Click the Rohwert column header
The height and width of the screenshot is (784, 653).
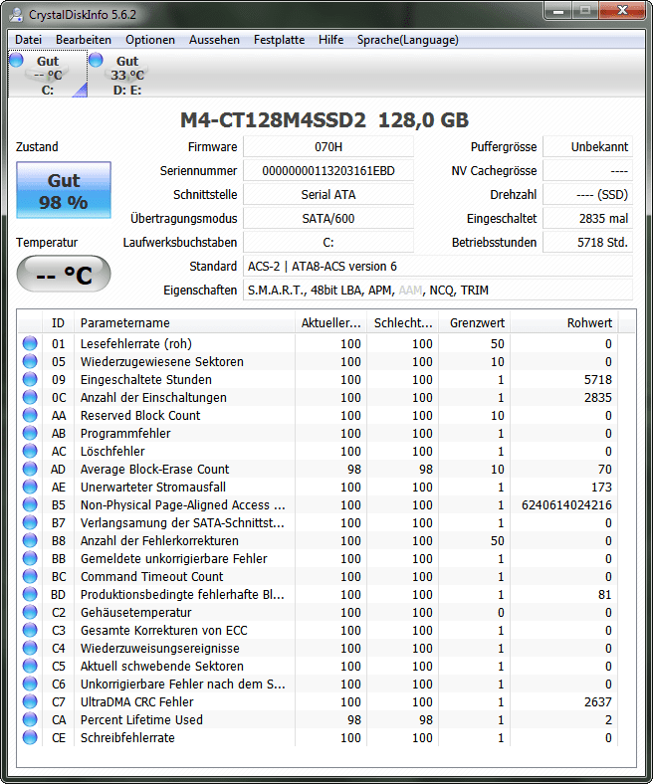pyautogui.click(x=564, y=323)
